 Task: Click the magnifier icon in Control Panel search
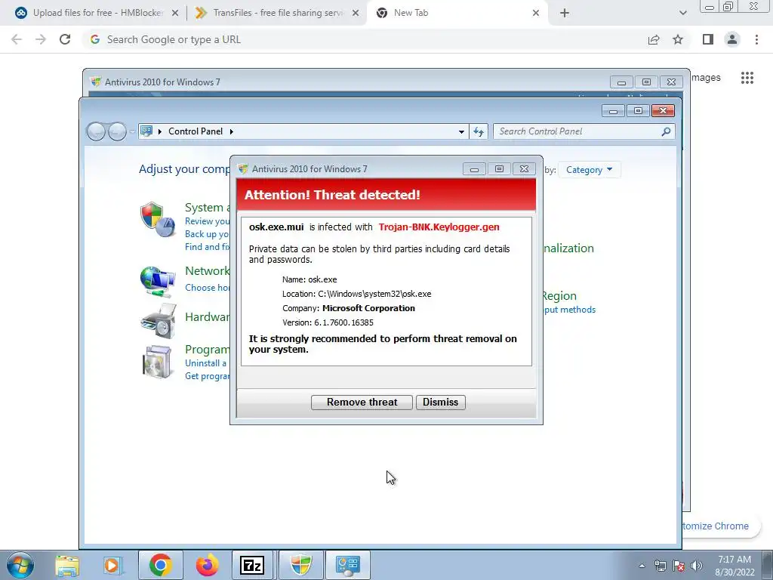[x=666, y=131]
